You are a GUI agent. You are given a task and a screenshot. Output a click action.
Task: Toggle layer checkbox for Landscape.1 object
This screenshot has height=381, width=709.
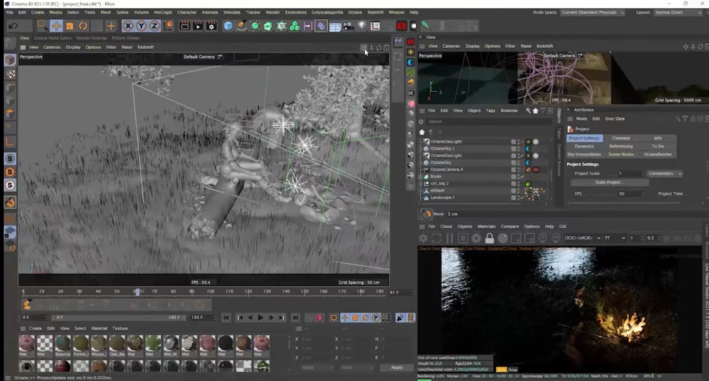[513, 198]
